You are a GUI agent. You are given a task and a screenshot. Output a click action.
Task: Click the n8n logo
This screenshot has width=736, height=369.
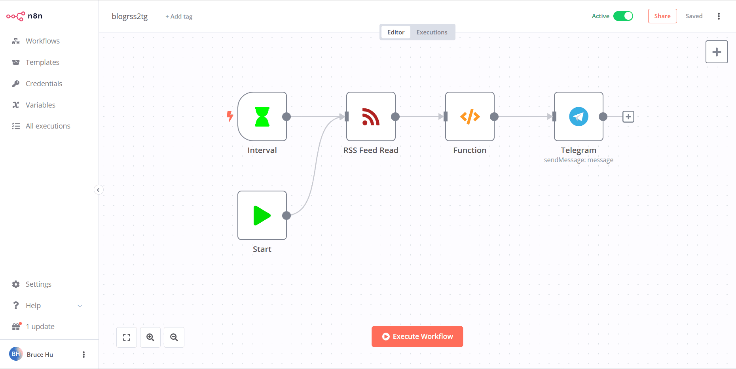[25, 16]
